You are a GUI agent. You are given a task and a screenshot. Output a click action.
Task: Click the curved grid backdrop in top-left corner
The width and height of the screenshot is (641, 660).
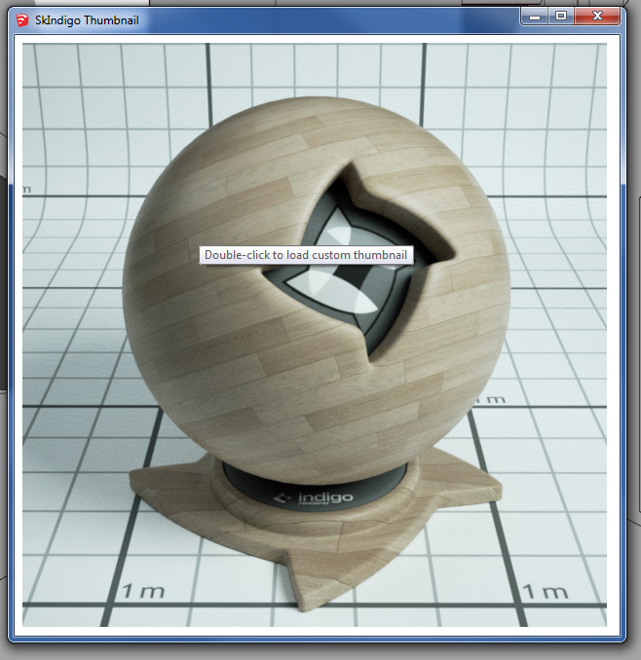coord(78,97)
